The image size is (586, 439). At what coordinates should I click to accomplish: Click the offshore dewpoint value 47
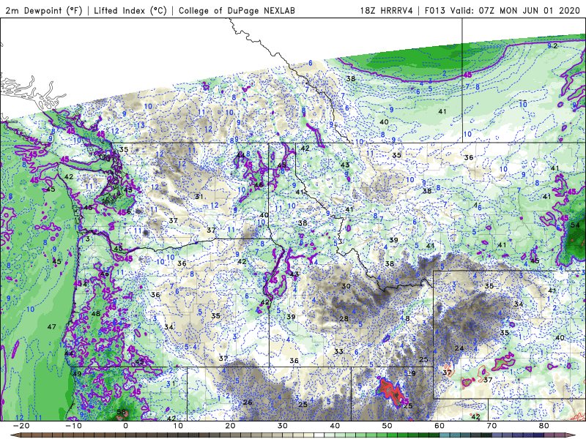[51, 326]
